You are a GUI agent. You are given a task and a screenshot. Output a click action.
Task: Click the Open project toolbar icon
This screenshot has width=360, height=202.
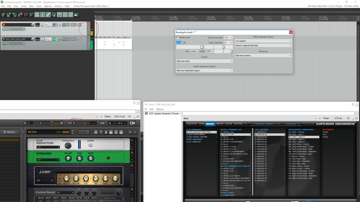click(8, 15)
